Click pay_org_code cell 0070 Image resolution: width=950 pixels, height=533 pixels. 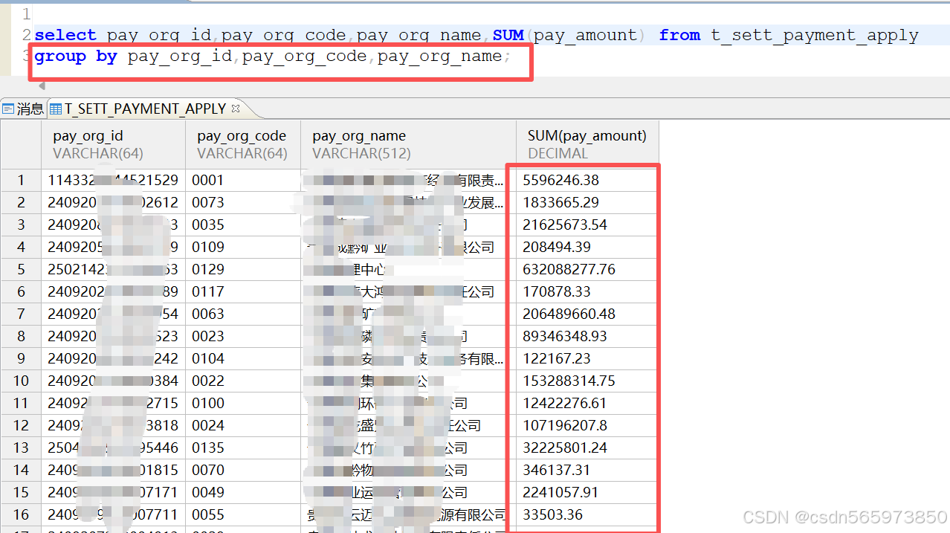point(243,470)
